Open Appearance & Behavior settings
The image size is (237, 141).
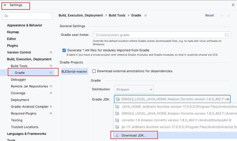(x=25, y=25)
